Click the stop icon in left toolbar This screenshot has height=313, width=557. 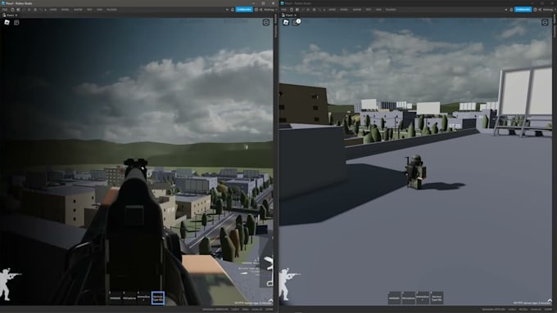(35, 10)
